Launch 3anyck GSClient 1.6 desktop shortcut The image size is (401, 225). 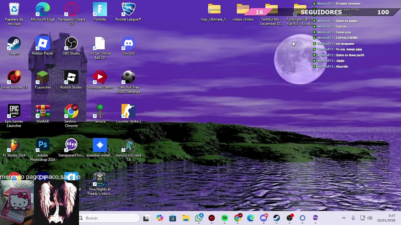click(x=128, y=150)
